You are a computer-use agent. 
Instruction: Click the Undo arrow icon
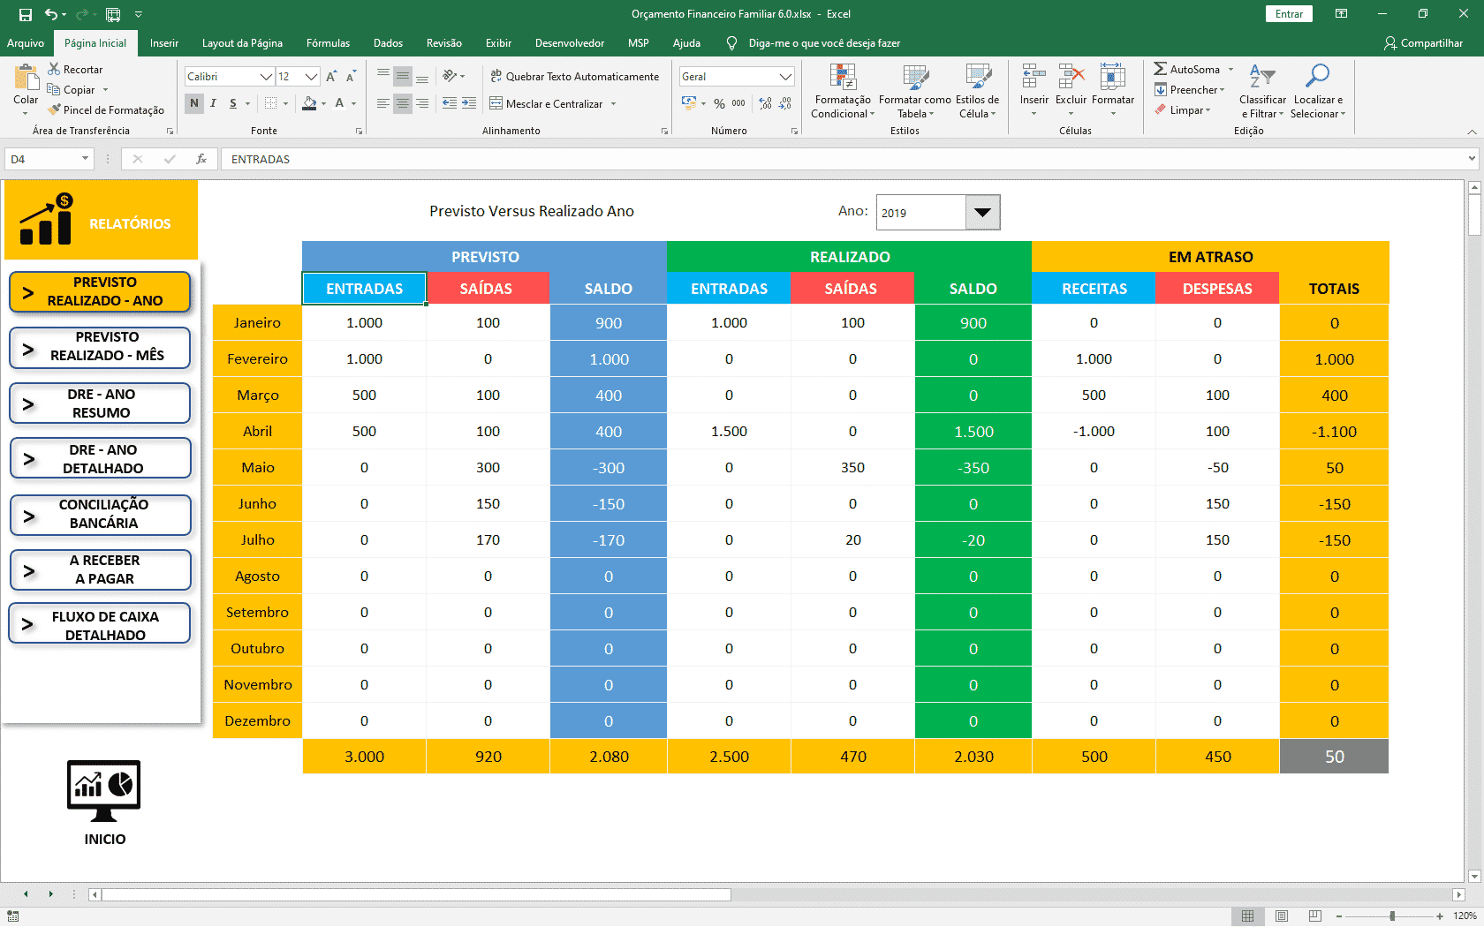(x=51, y=14)
